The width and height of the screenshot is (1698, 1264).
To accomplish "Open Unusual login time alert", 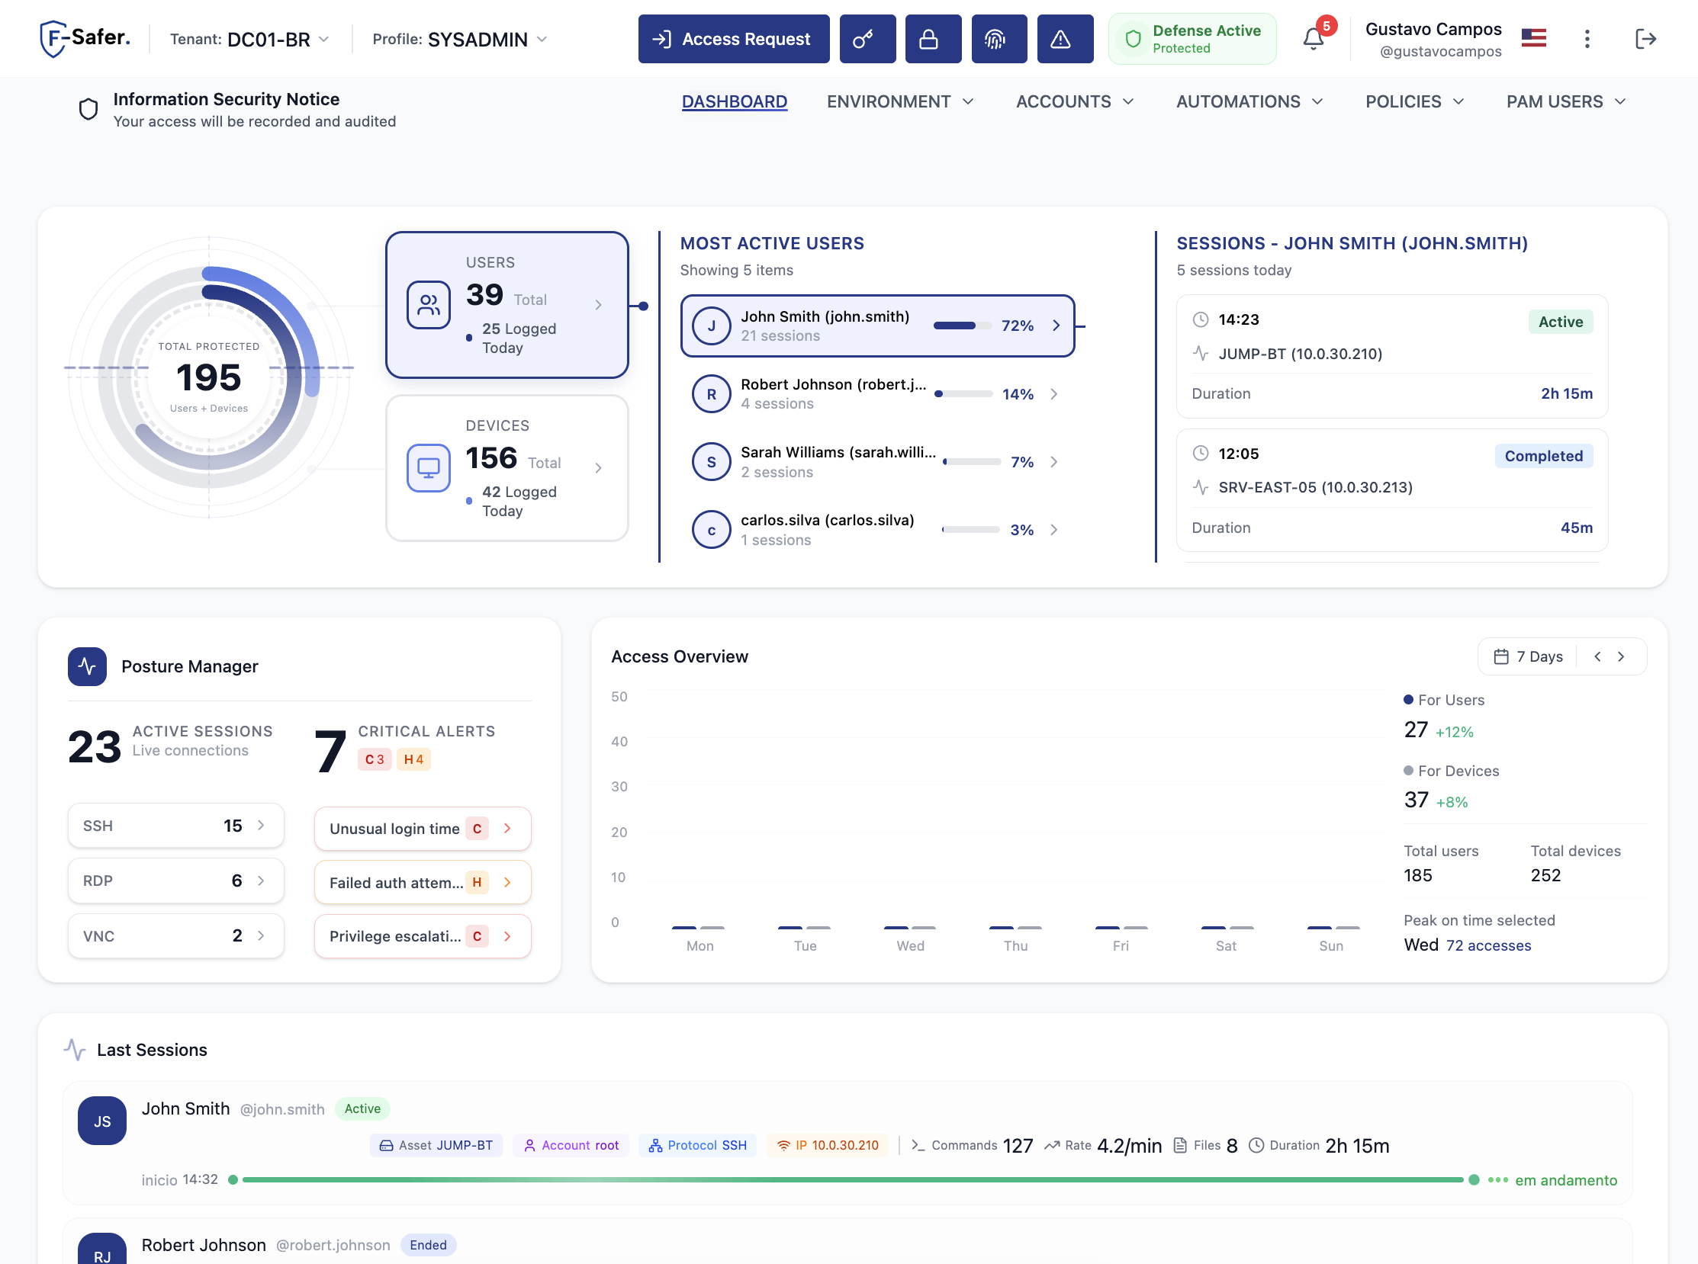I will pos(423,829).
